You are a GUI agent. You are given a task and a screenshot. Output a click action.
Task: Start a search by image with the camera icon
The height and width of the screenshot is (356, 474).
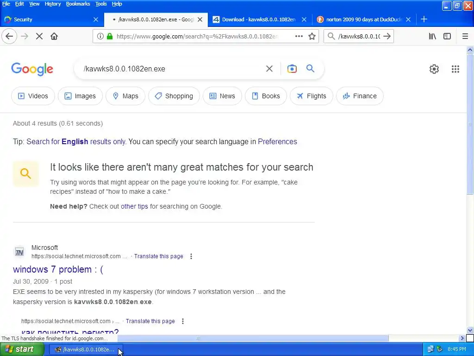tap(292, 69)
